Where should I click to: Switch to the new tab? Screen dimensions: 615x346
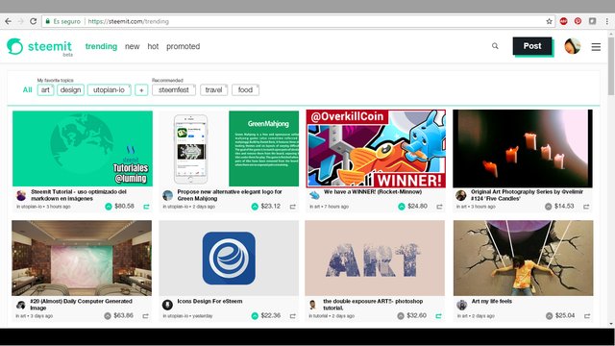coord(133,46)
